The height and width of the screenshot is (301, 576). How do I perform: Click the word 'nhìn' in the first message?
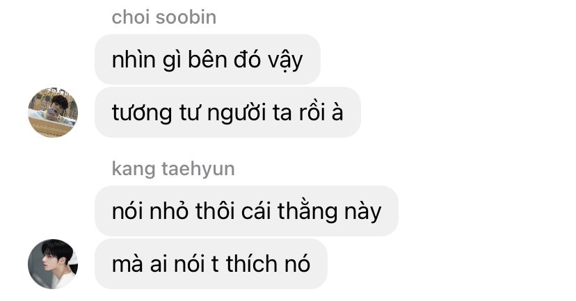[134, 60]
